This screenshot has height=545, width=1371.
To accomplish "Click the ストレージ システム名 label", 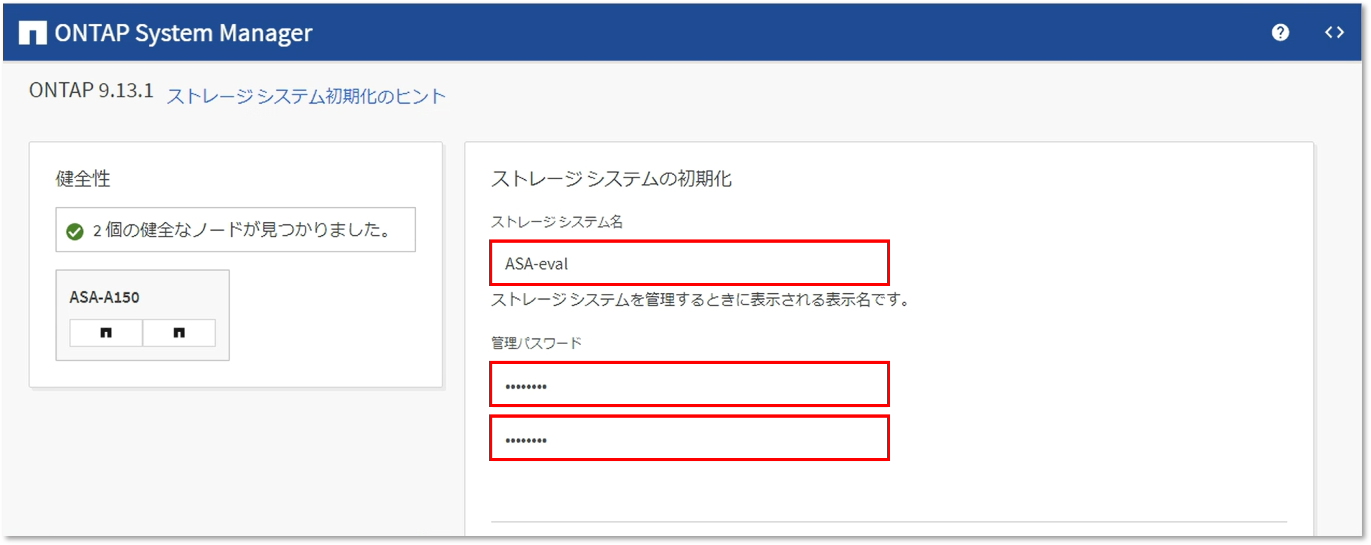I will coord(557,221).
